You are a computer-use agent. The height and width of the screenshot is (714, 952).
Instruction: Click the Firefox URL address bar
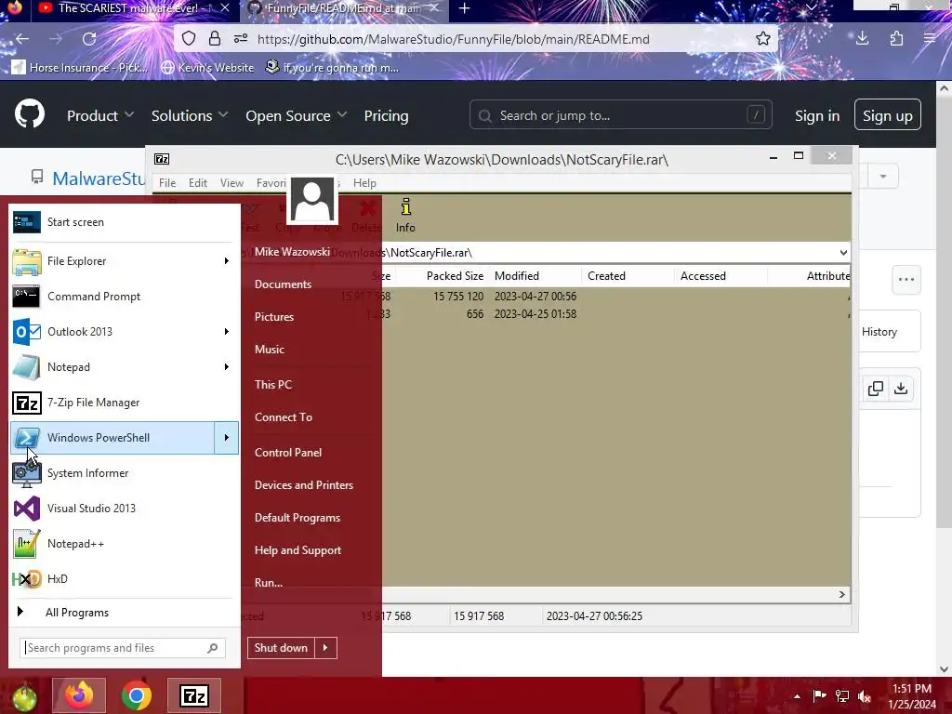454,39
